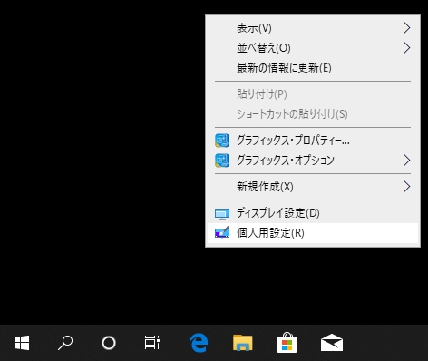Click the グラフィックス・オプション icon
Image resolution: width=428 pixels, height=361 pixels.
click(x=222, y=161)
